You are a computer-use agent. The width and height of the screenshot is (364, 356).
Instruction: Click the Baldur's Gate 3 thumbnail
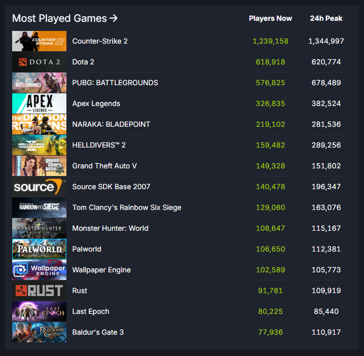39,332
